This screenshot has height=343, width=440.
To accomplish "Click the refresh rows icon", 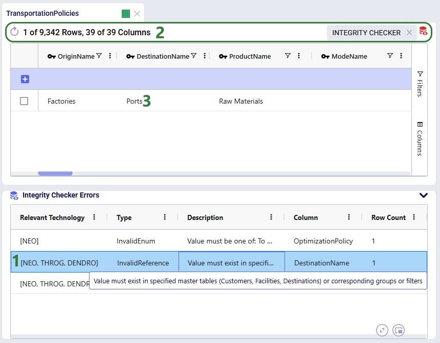I will click(14, 32).
